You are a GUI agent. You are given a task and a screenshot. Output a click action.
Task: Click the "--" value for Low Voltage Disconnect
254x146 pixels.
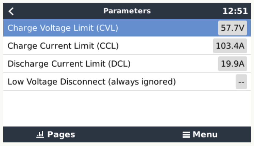point(241,82)
